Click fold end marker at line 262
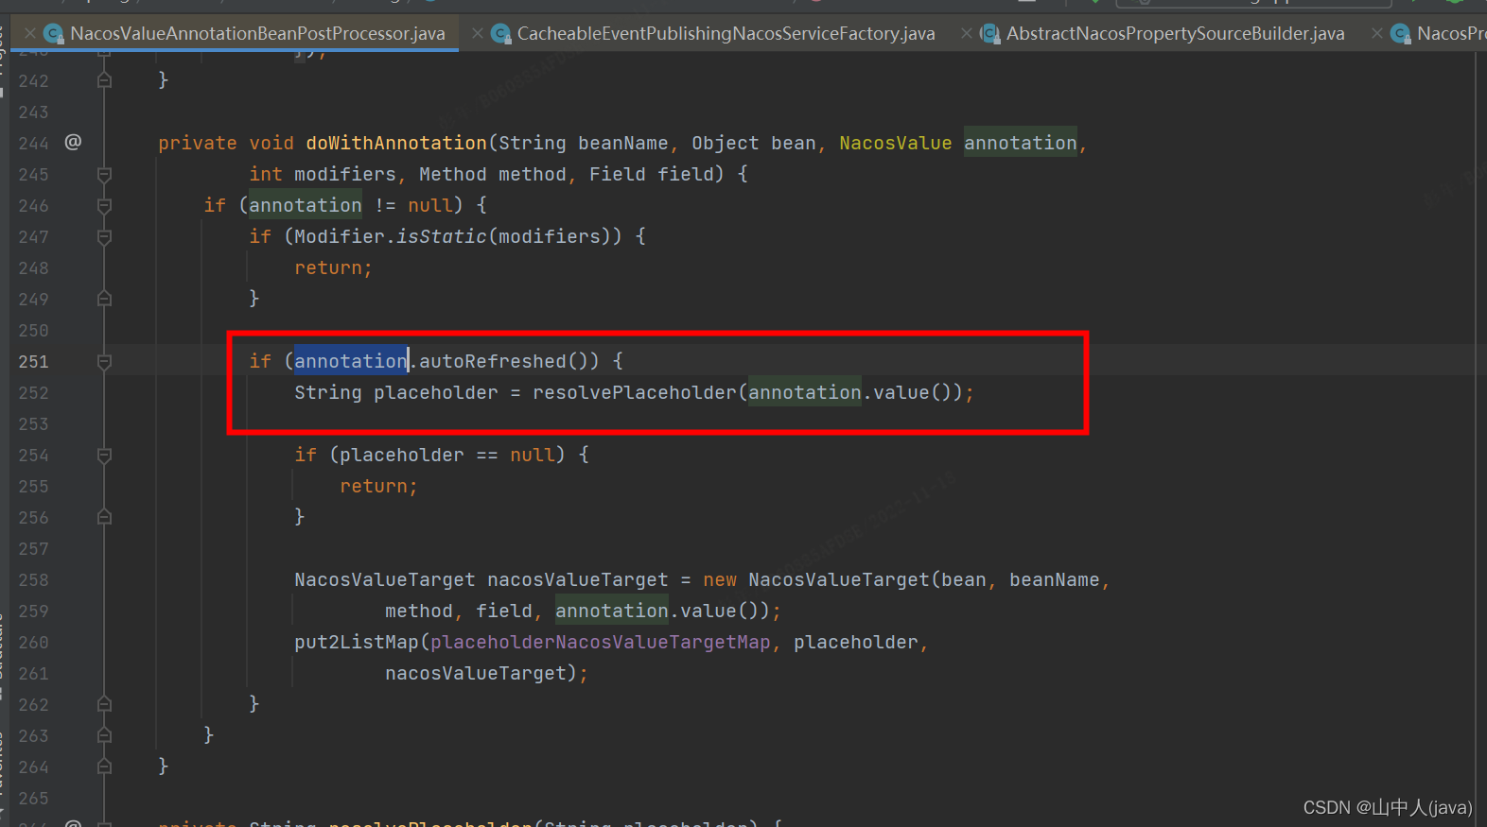 pyautogui.click(x=104, y=704)
